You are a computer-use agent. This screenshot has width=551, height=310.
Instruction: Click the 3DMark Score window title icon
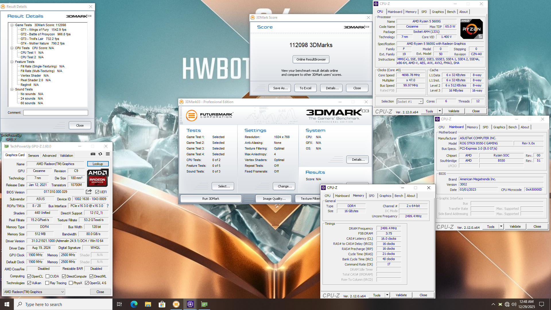click(253, 18)
